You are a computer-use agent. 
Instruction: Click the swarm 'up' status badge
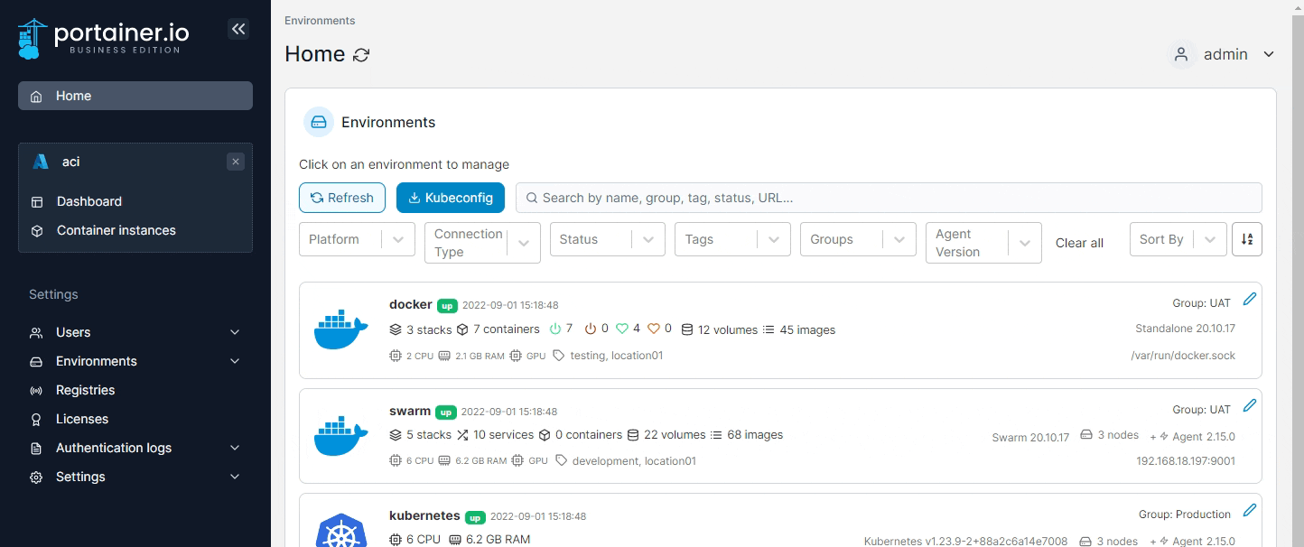(x=446, y=413)
